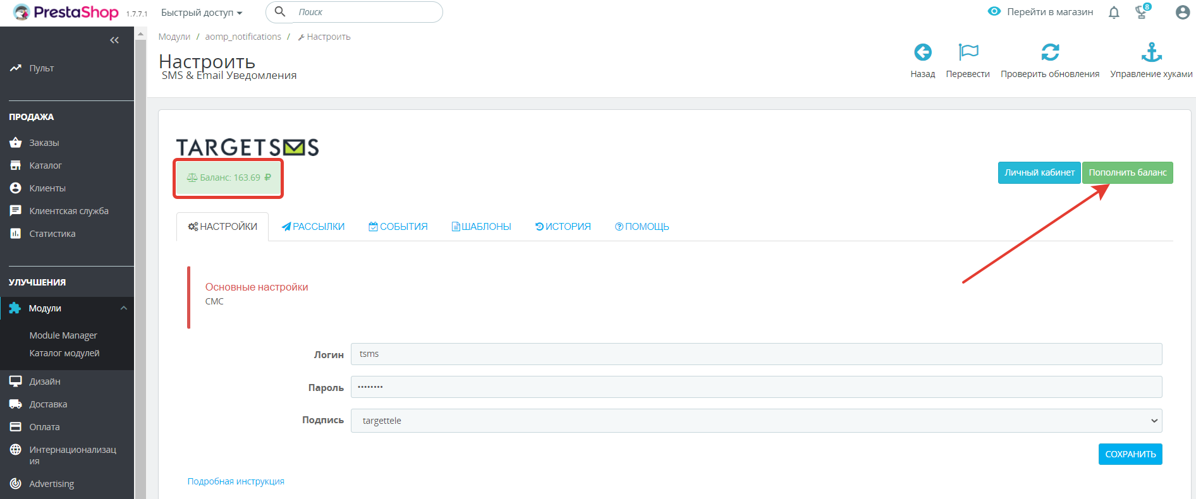Click Управление хуками anchor button
Image resolution: width=1196 pixels, height=499 pixels.
[x=1151, y=61]
